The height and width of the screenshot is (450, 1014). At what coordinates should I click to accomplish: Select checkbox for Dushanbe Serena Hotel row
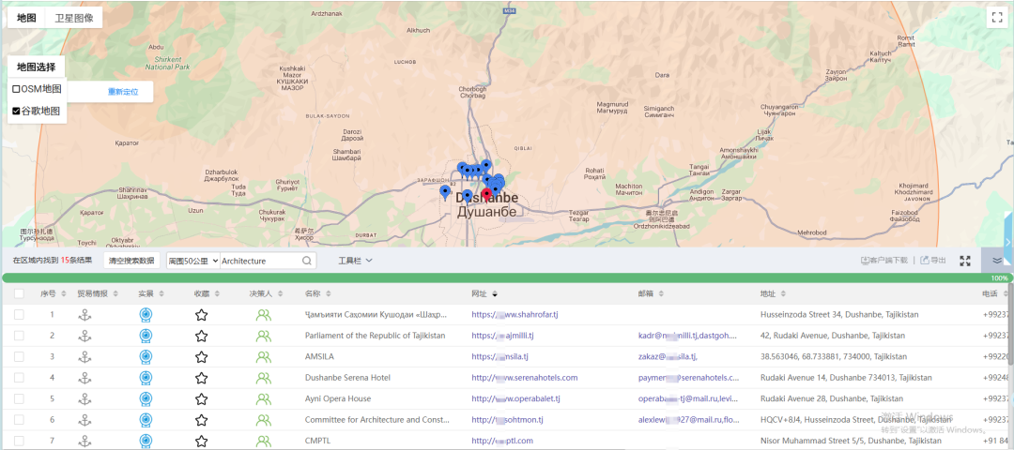point(19,378)
